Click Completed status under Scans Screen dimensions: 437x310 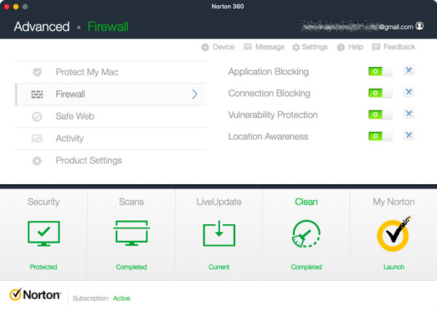(131, 267)
